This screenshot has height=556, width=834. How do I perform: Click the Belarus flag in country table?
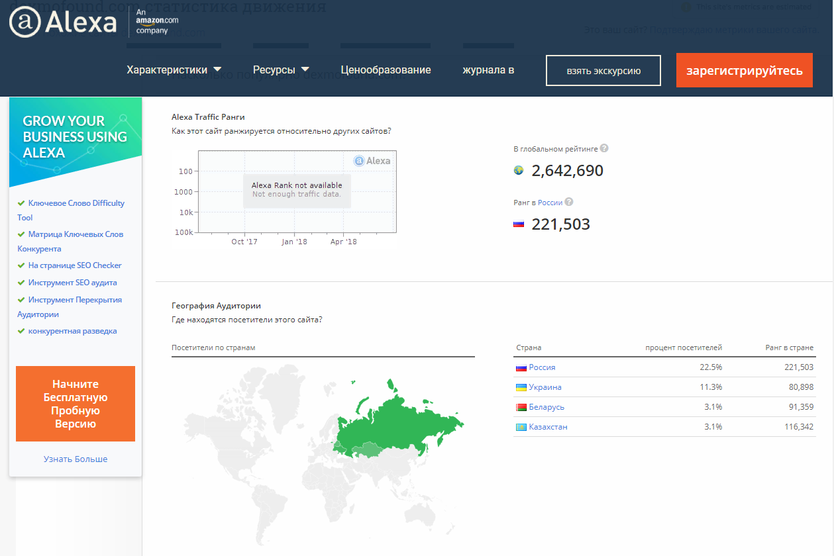pos(521,407)
